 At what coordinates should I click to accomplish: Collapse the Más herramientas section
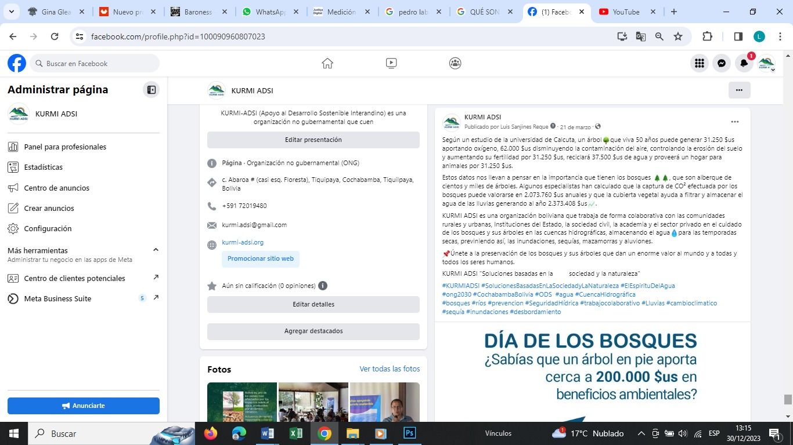(x=156, y=250)
